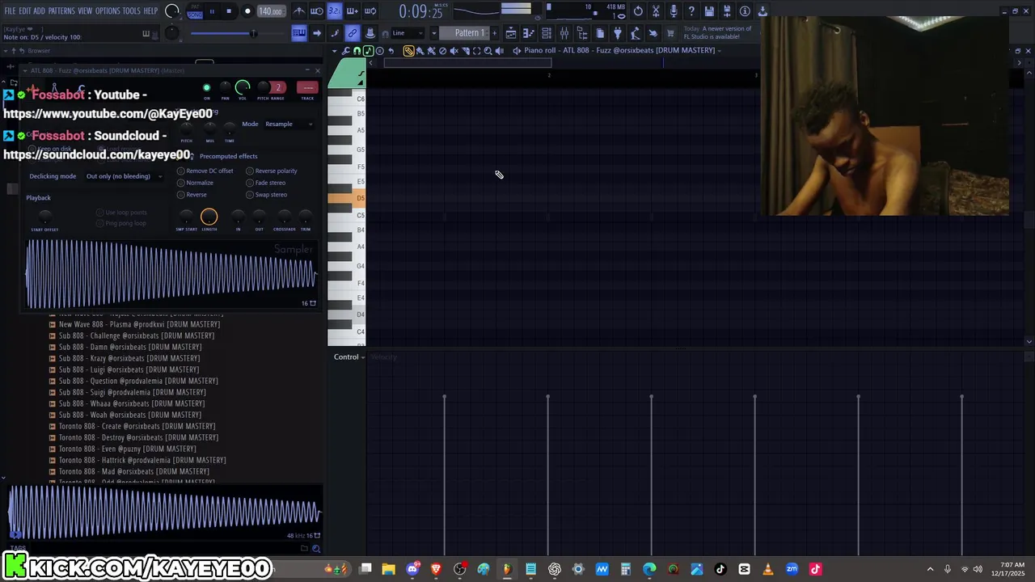Image resolution: width=1035 pixels, height=582 pixels.
Task: Click the info about icon
Action: coord(745,11)
